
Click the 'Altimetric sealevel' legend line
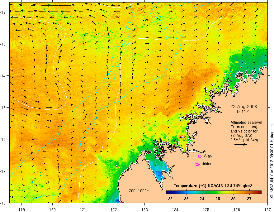[x=246, y=123]
